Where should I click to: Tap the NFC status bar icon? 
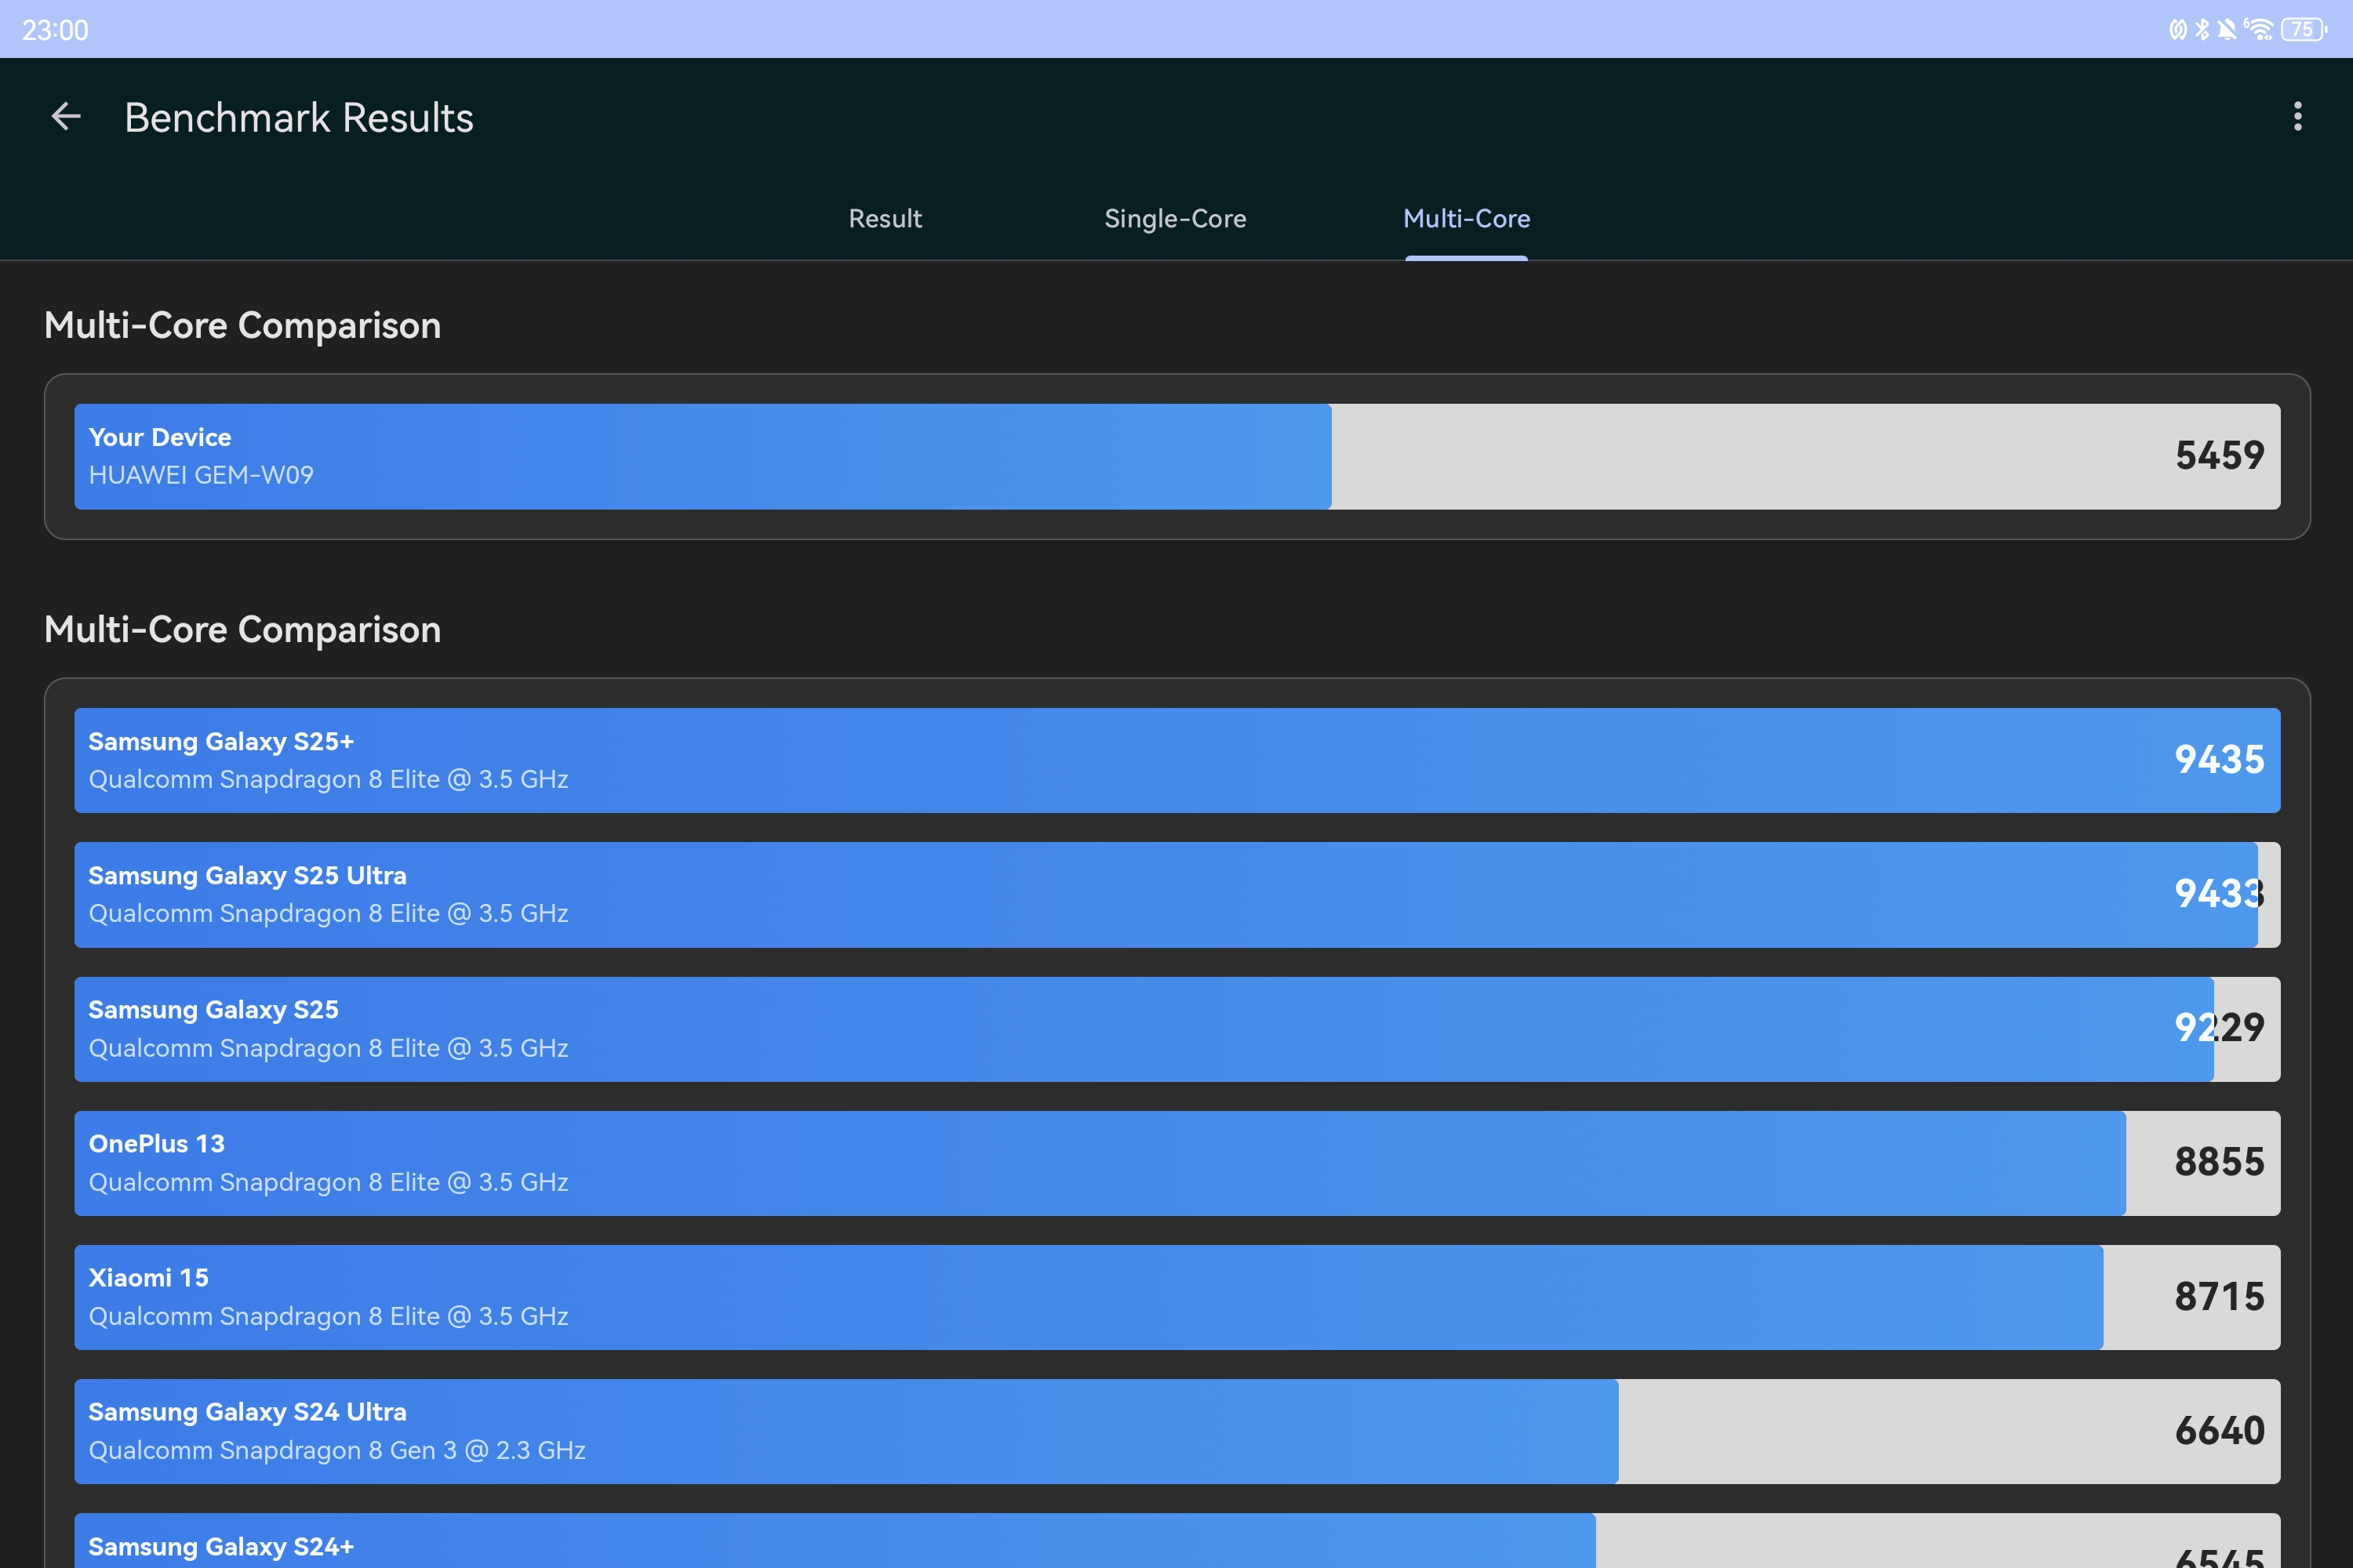(2177, 30)
